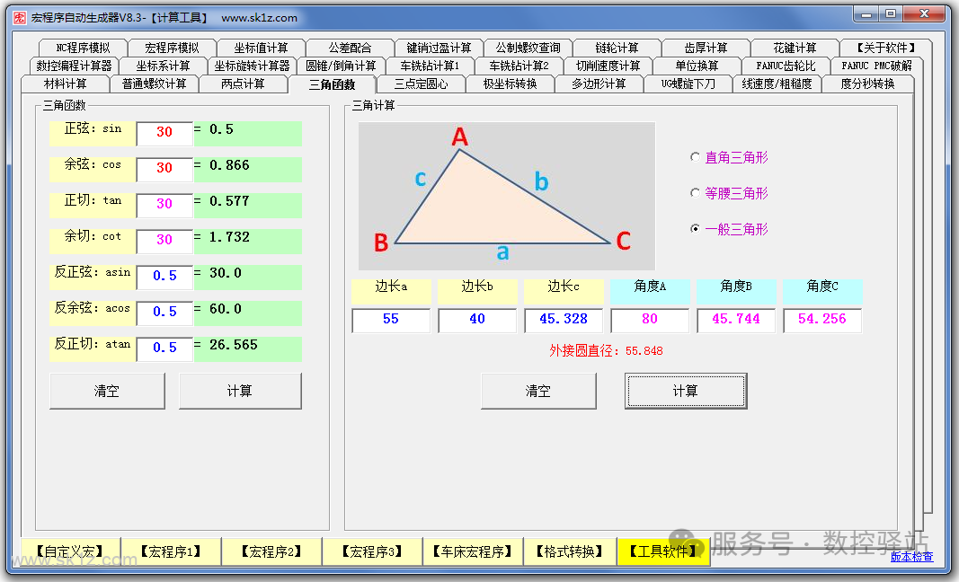
Task: Click the cos angle input field
Action: click(164, 168)
